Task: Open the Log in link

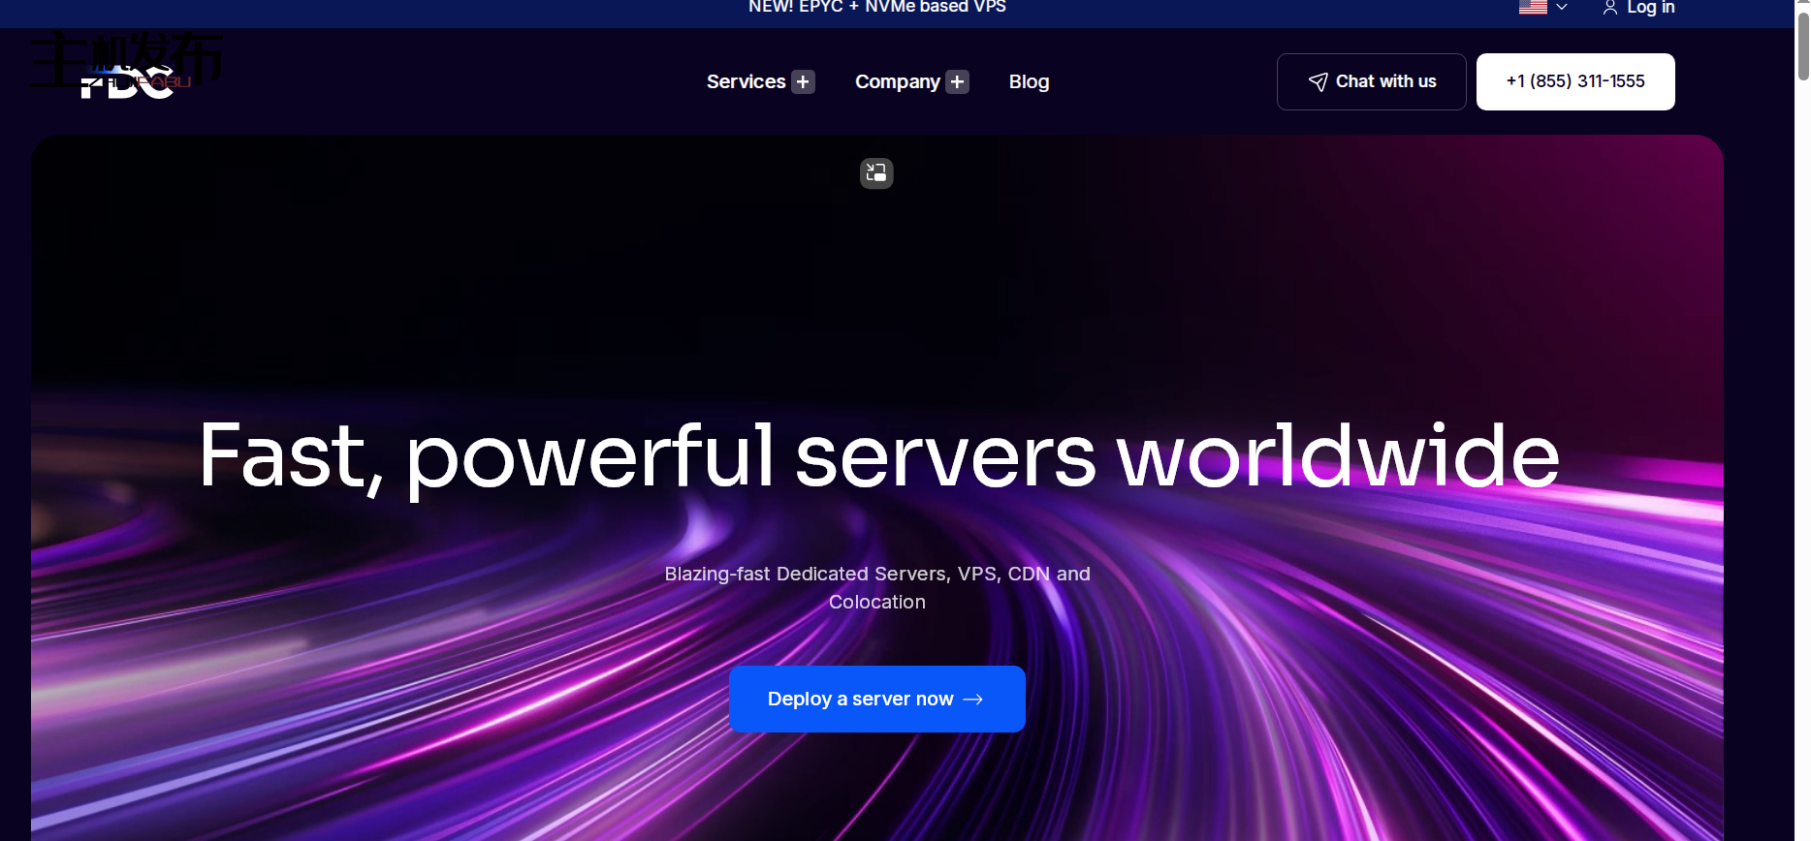Action: [x=1650, y=8]
